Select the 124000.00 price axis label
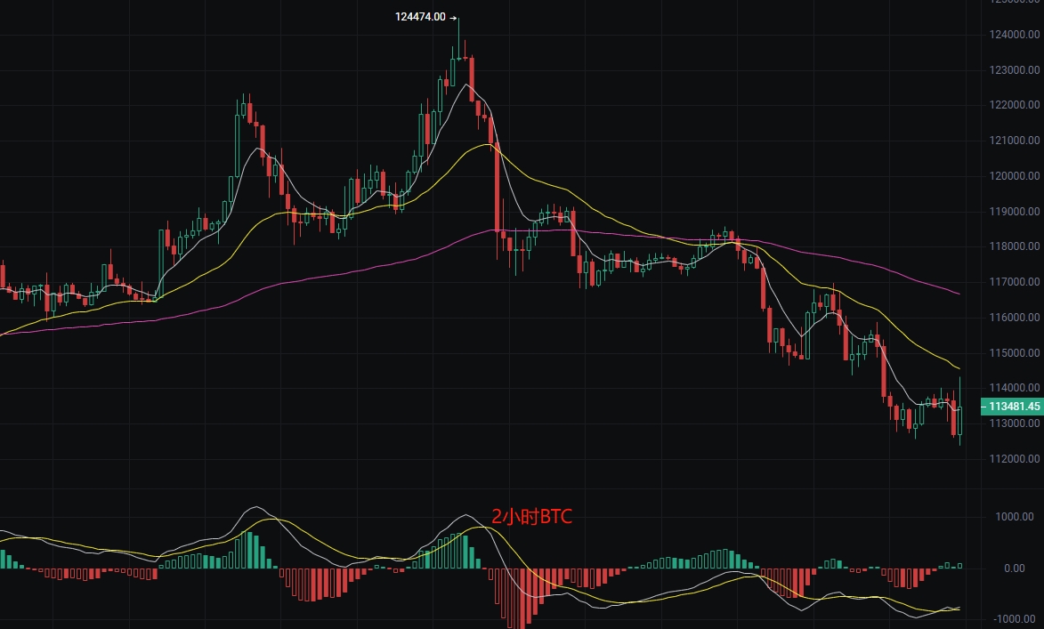The image size is (1044, 629). (x=1015, y=35)
